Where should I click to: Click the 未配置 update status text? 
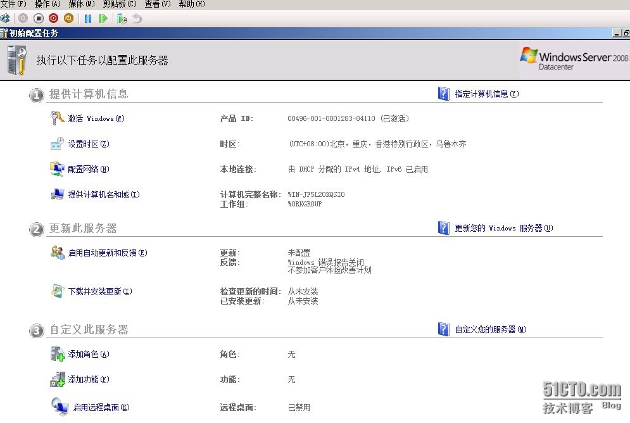click(x=299, y=253)
